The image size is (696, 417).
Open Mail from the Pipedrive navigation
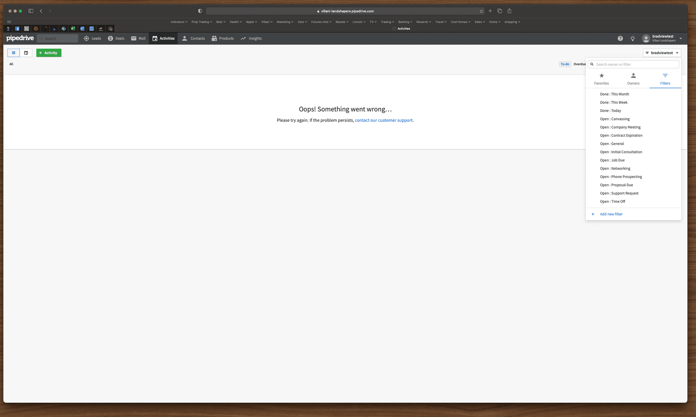[x=138, y=39]
